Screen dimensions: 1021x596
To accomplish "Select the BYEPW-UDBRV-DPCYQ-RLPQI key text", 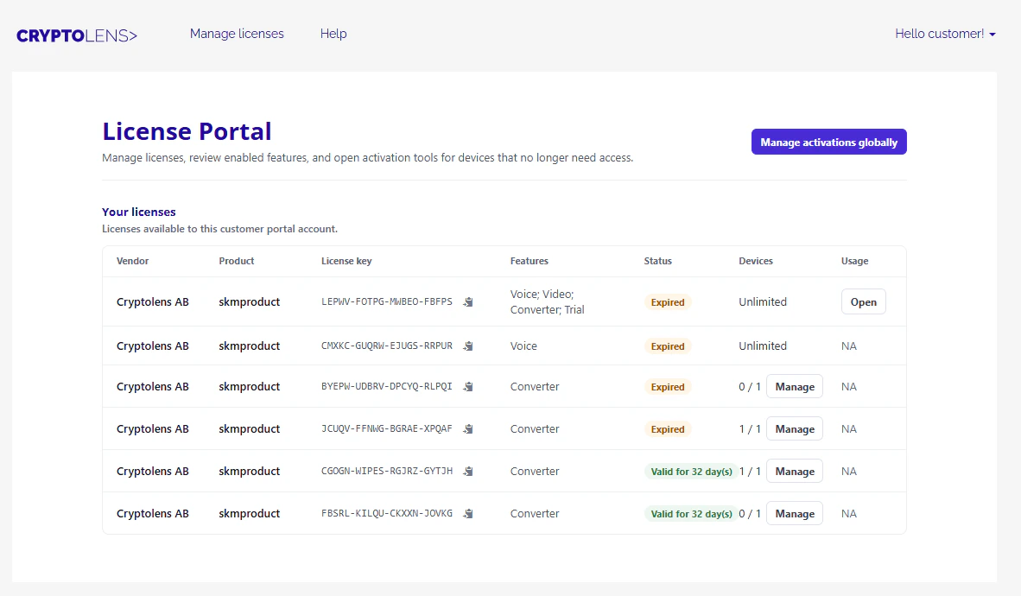I will 387,386.
